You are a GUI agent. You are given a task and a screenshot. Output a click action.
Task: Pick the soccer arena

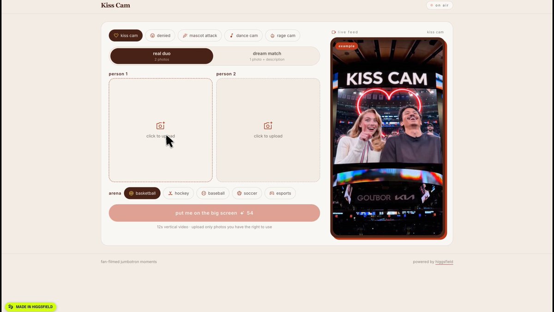pyautogui.click(x=247, y=193)
